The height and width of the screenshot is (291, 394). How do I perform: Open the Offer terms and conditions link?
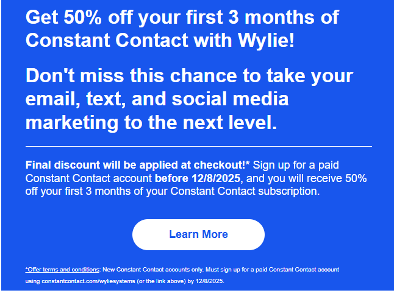coord(62,269)
